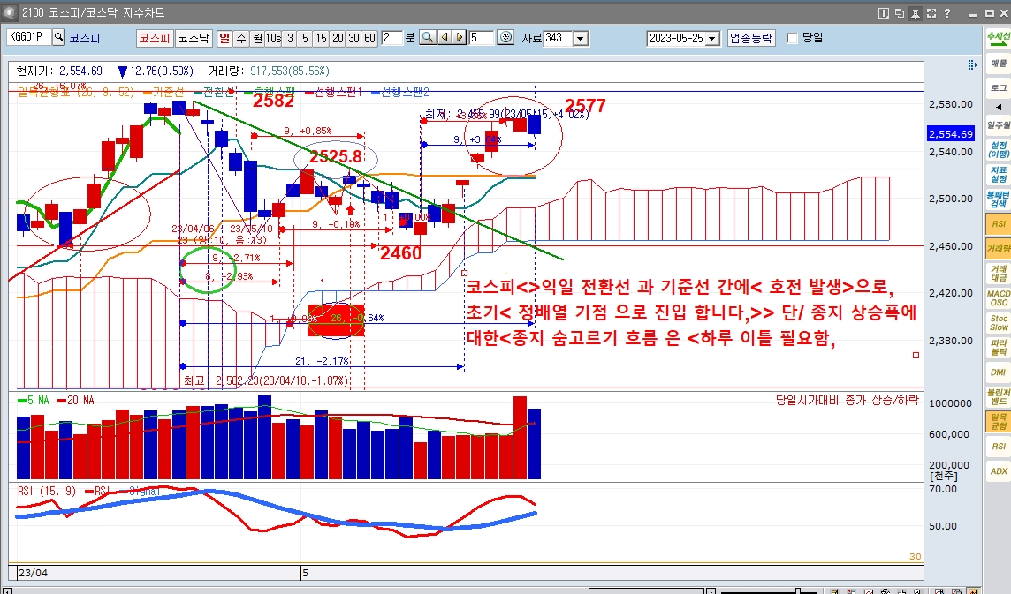Click the right arrow chart scroll icon
Screen dimensions: 1011x594
click(x=460, y=38)
